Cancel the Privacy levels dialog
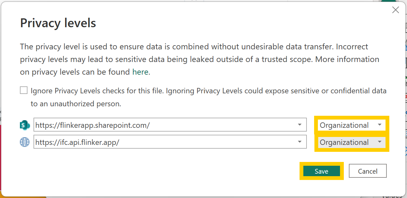Image resolution: width=407 pixels, height=198 pixels. (368, 171)
